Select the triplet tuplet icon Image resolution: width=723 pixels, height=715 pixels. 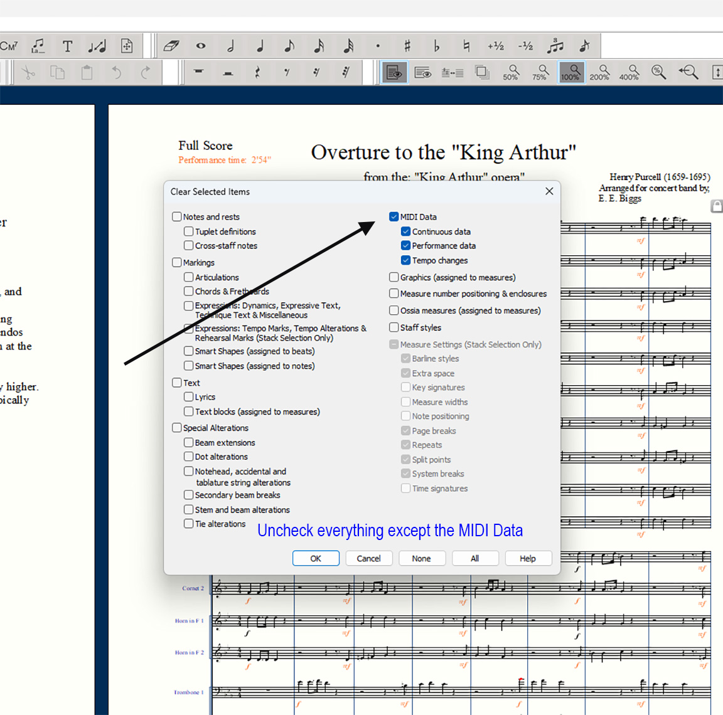pos(555,46)
